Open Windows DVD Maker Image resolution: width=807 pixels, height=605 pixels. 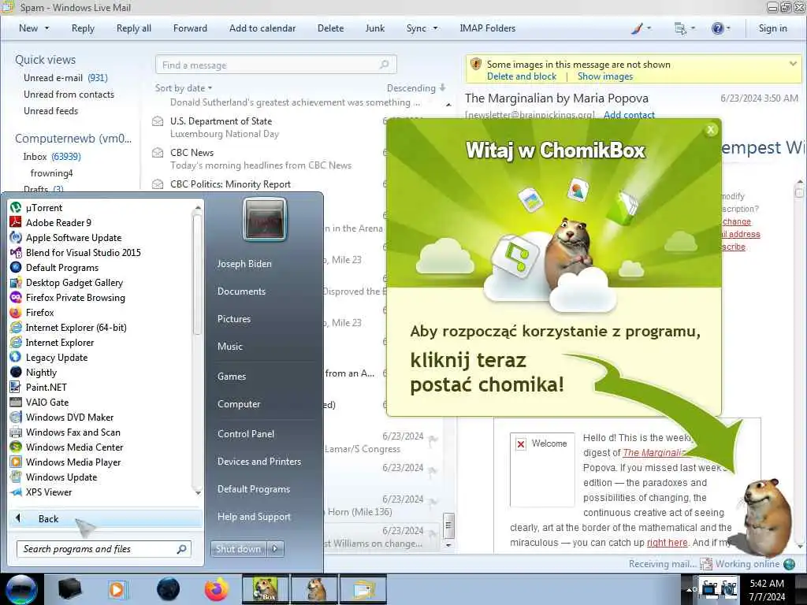[69, 418]
